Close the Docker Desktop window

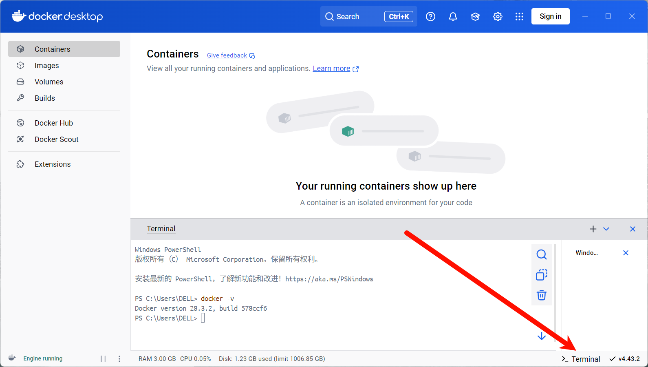632,16
